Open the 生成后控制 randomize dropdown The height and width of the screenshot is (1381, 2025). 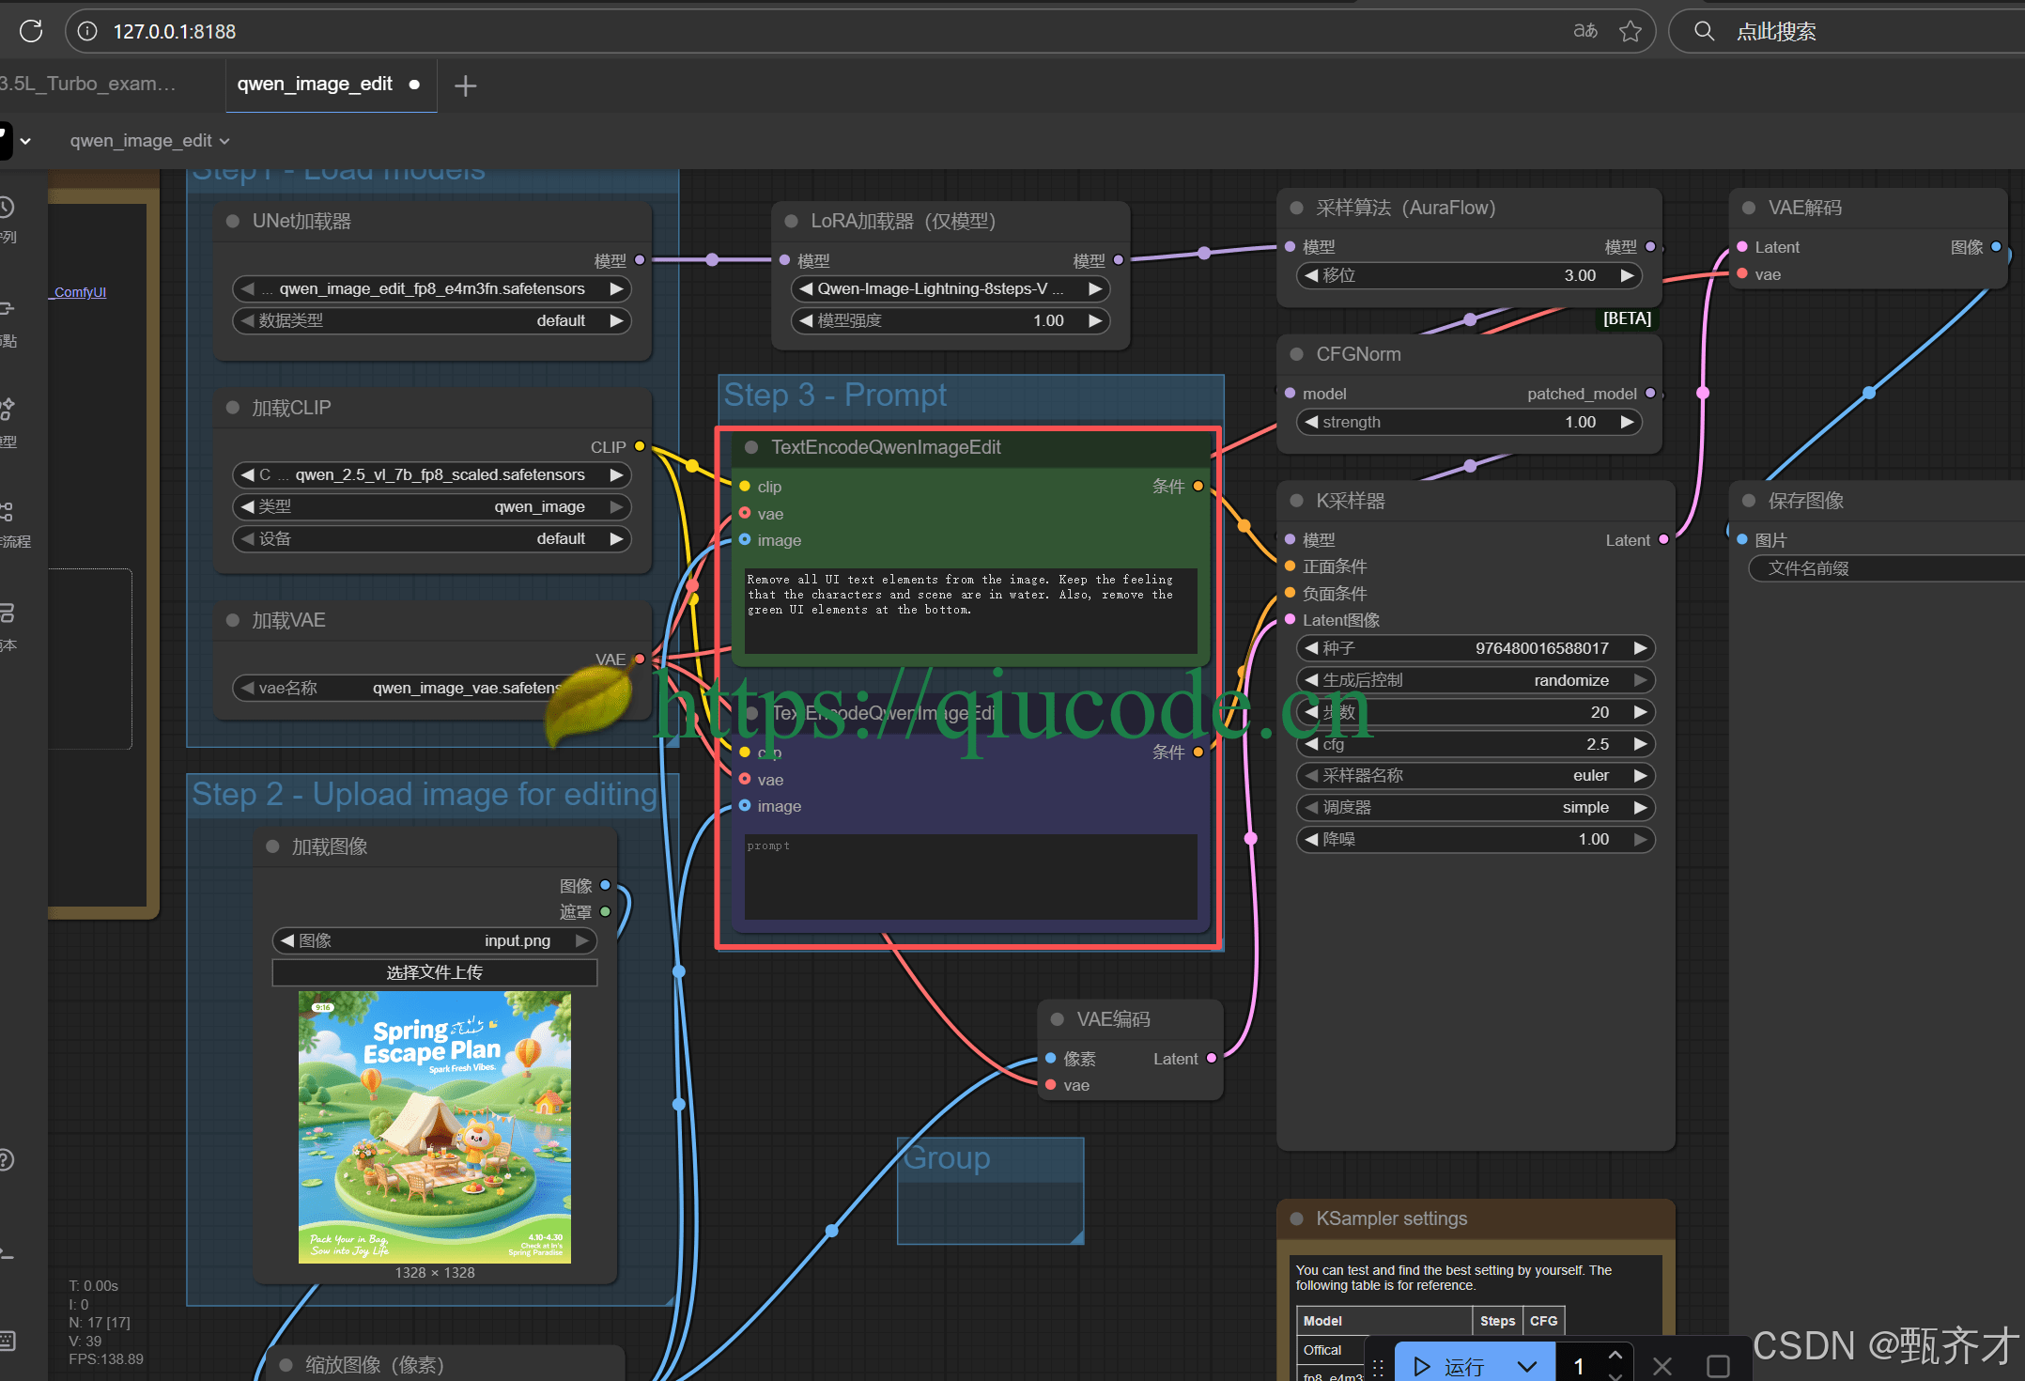(x=1476, y=680)
